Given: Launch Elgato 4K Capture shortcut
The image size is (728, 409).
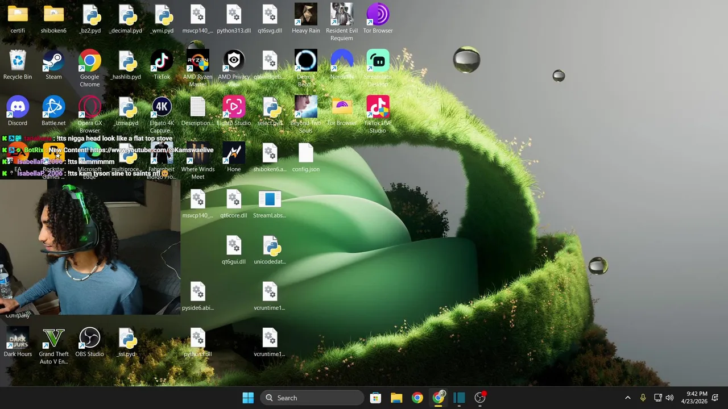Looking at the screenshot, I should (x=162, y=115).
